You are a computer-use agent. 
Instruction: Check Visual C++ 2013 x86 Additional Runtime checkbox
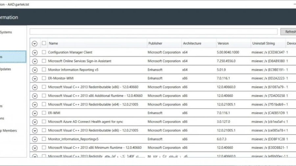pyautogui.click(x=44, y=95)
